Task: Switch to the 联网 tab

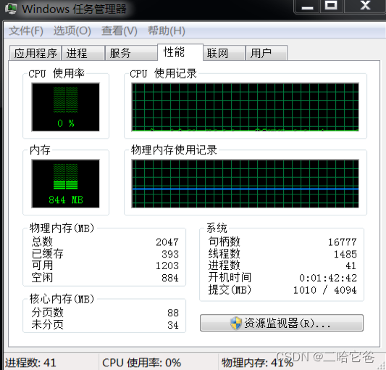Action: coord(224,53)
